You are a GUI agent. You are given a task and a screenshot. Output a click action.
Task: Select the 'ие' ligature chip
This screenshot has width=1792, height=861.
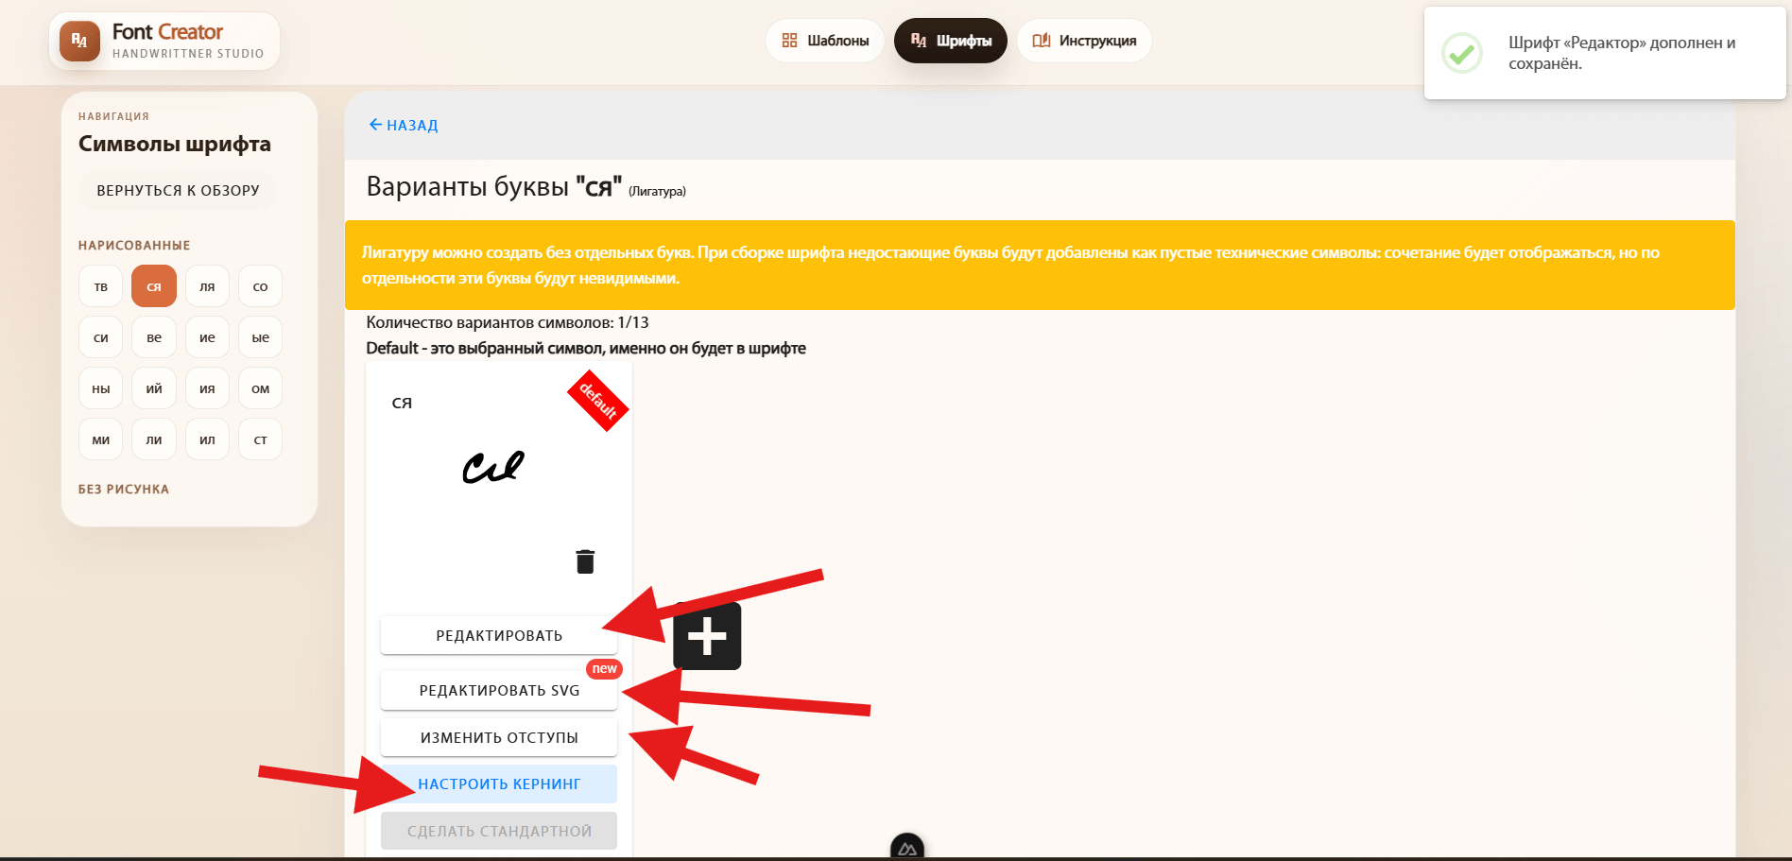click(207, 337)
